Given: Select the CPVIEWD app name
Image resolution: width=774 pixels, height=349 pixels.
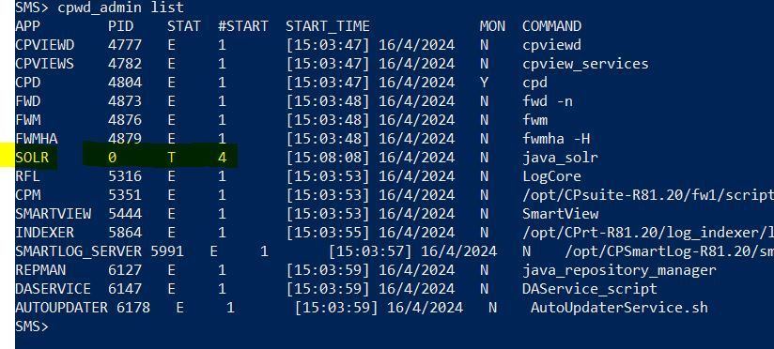Looking at the screenshot, I should click(45, 45).
